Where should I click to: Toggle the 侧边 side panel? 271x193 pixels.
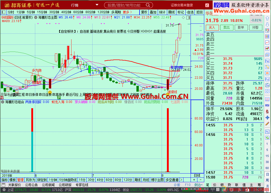pyautogui.click(x=198, y=185)
